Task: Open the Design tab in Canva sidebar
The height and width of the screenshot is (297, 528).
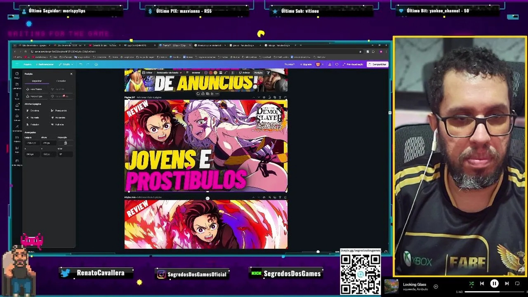Action: (x=17, y=75)
